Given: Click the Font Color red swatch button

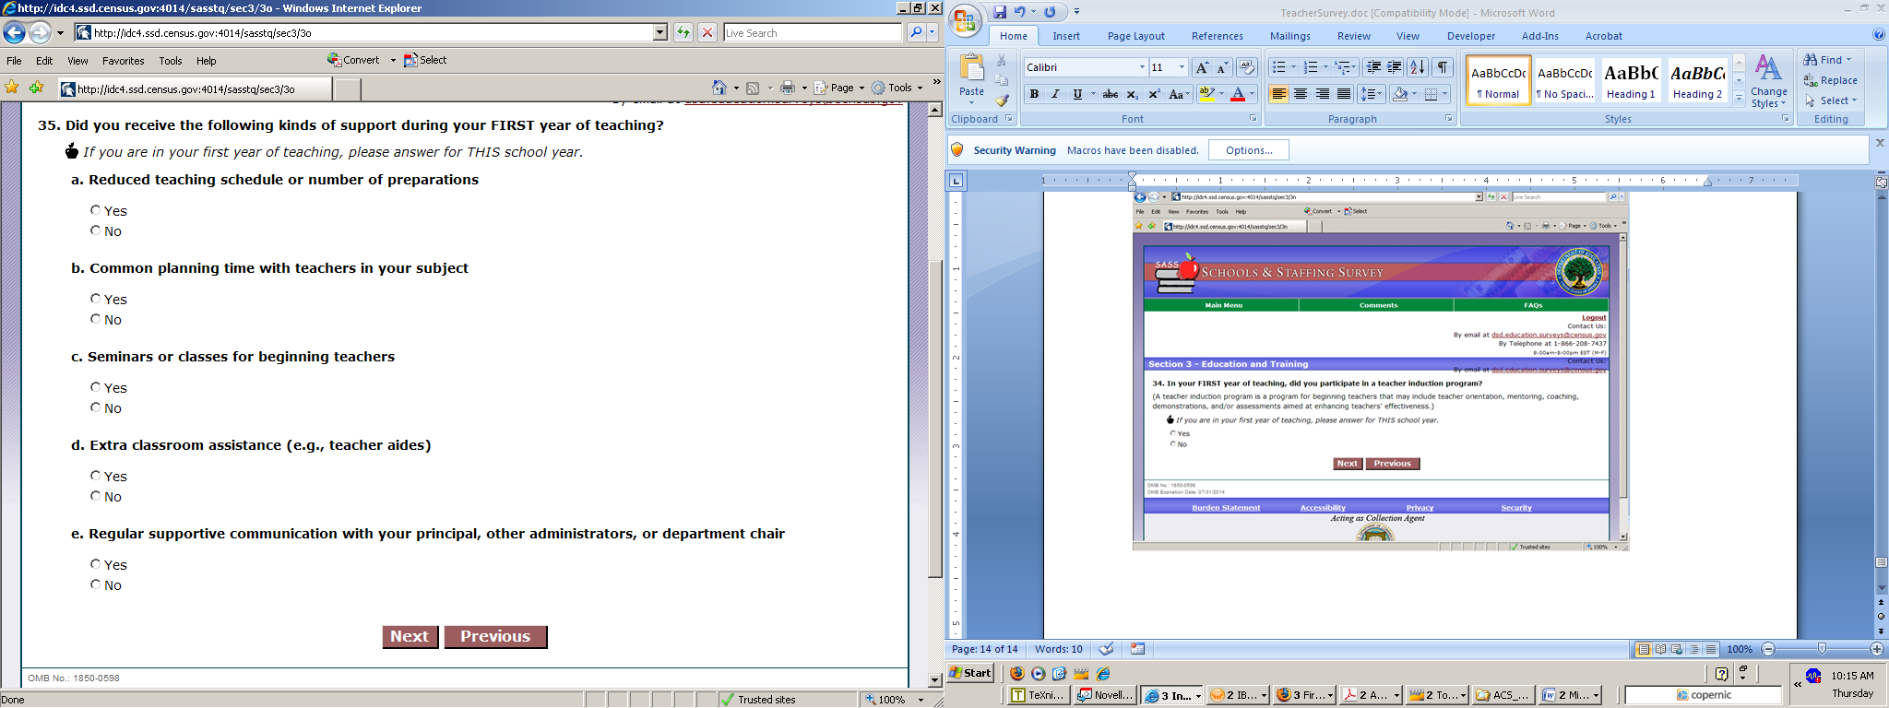Looking at the screenshot, I should pos(1238,94).
